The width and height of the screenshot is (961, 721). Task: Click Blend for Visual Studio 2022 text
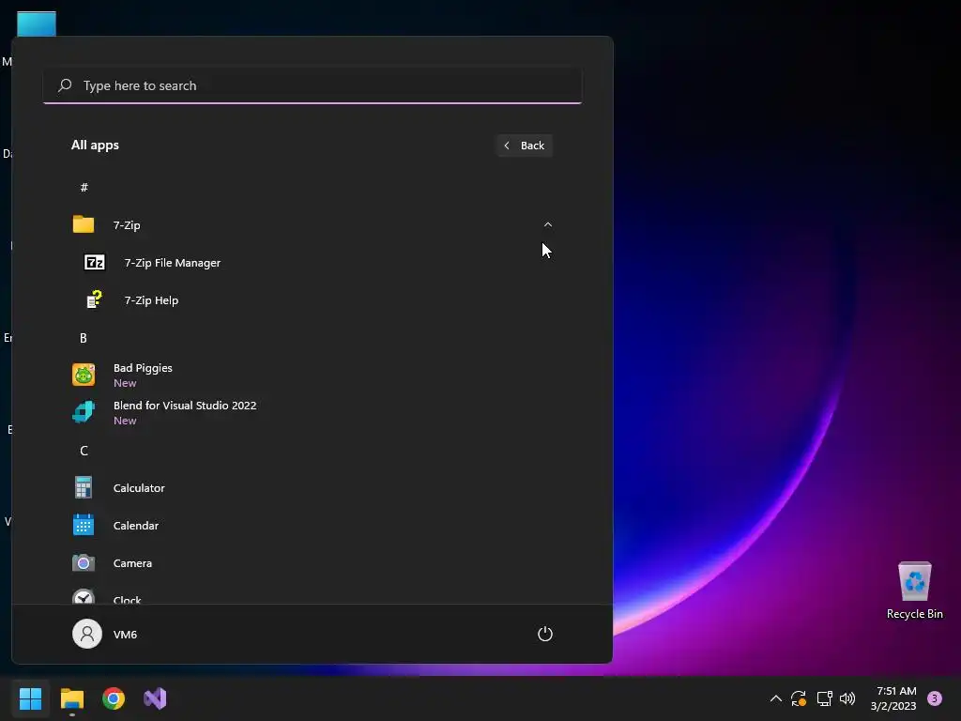[x=185, y=406]
